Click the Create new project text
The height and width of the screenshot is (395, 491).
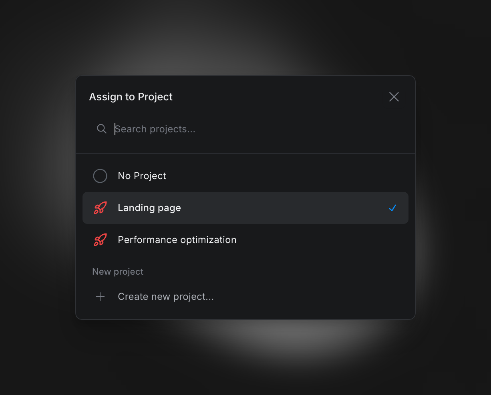pos(166,297)
